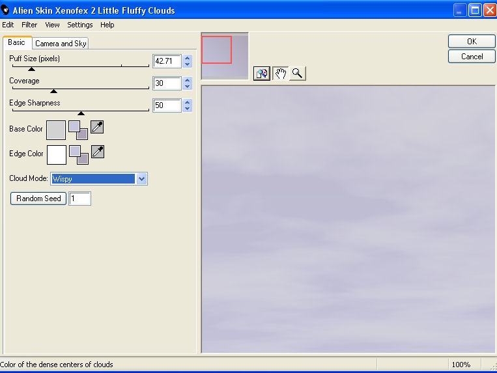
Task: Click the Random Seed button
Action: (x=38, y=199)
